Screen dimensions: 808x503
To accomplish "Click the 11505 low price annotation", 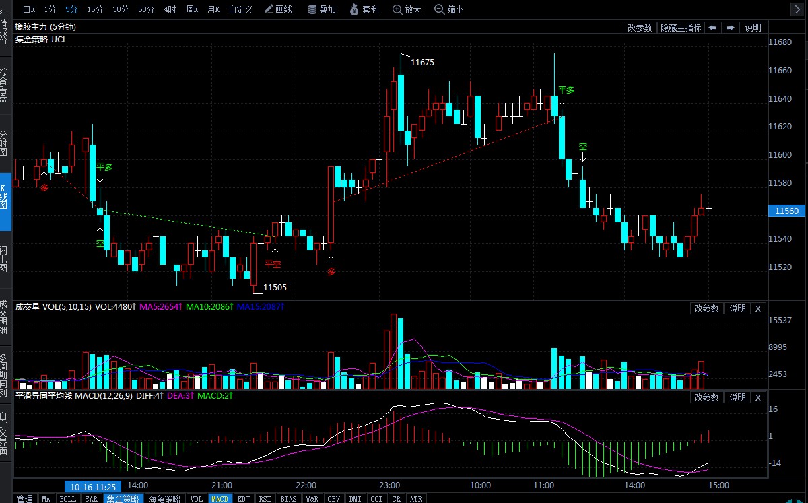I will 275,287.
